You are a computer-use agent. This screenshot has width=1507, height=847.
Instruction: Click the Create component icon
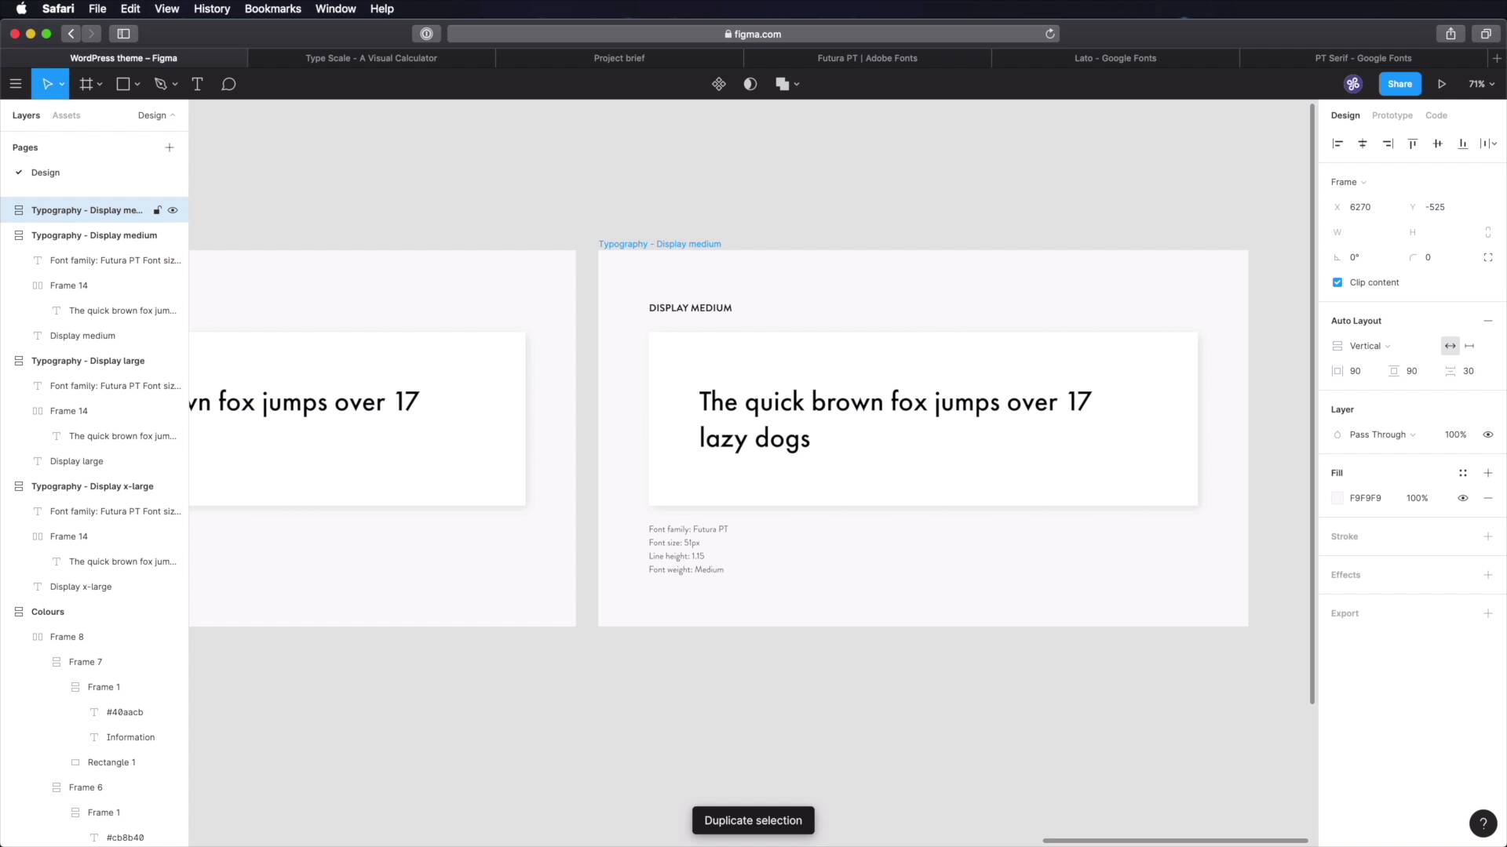click(719, 84)
